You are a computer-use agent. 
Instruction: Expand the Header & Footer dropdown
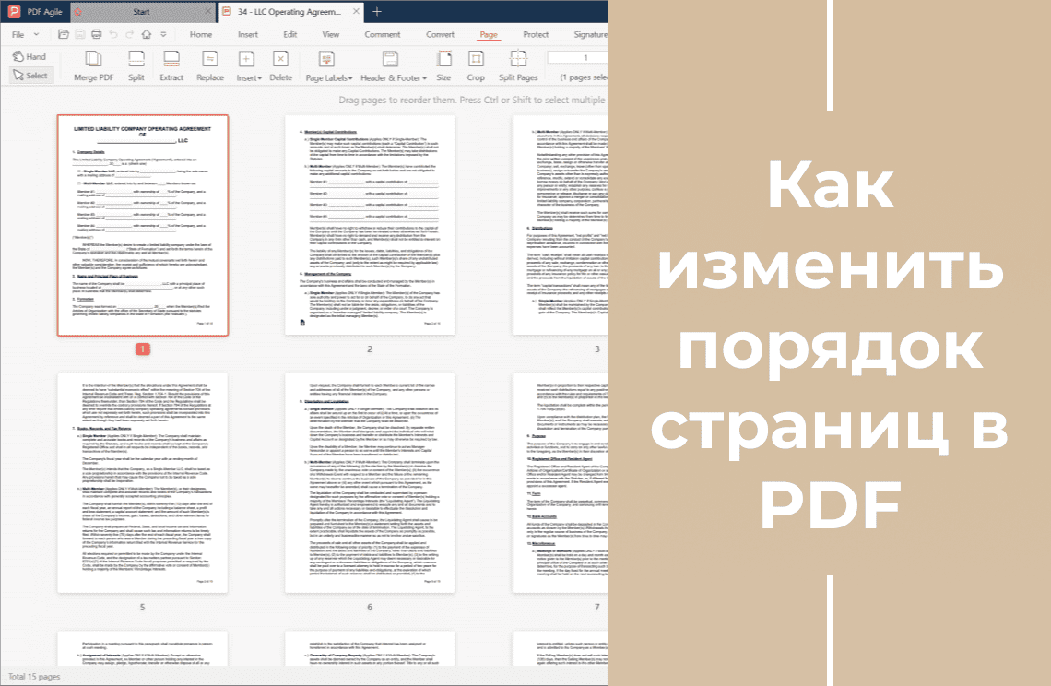[394, 77]
